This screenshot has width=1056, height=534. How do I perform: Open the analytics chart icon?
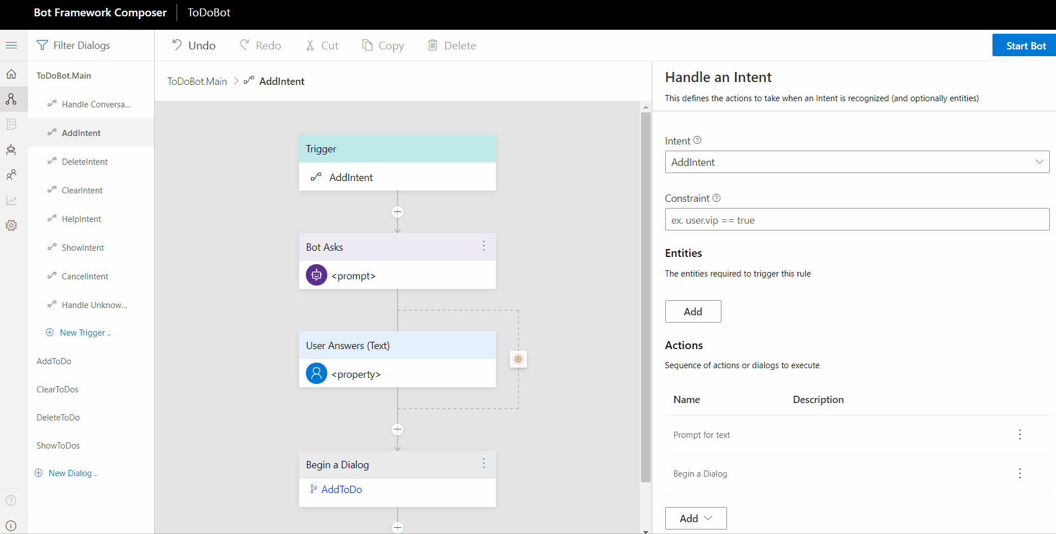point(11,200)
